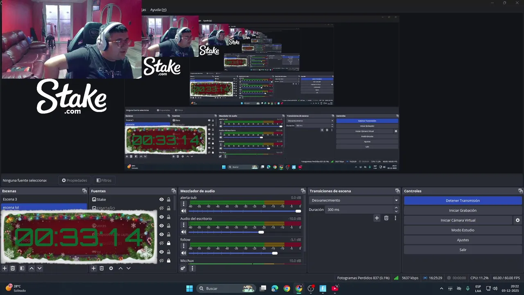Open the Desvanecimiento transition dropdown
Screen dimensions: 524x295
tap(354, 200)
